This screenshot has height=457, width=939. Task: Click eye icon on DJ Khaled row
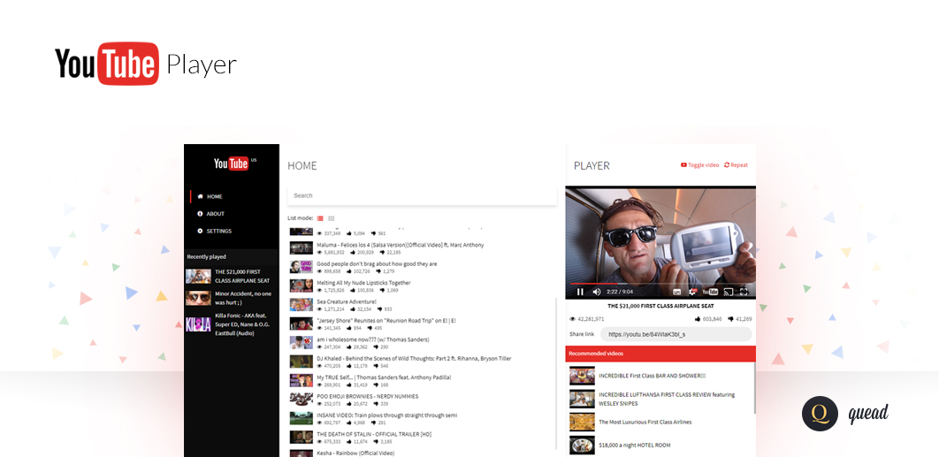coord(319,366)
